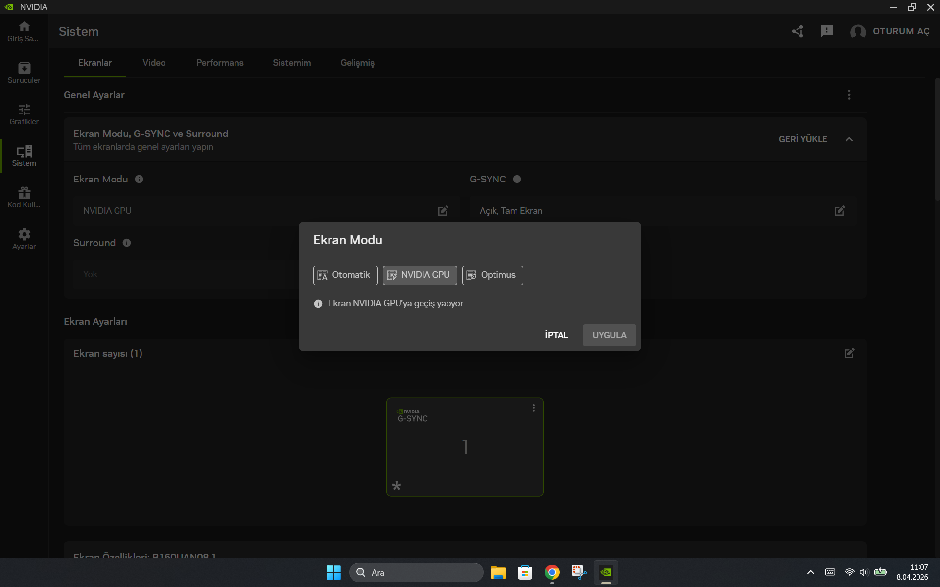The width and height of the screenshot is (940, 587).
Task: Open Google Chrome from taskbar
Action: point(552,572)
